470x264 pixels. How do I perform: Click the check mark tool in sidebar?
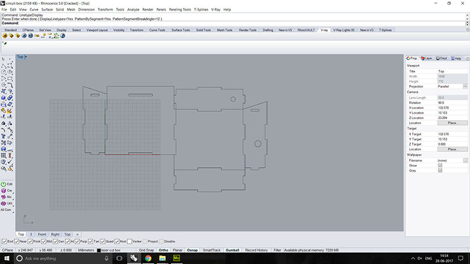coord(10,162)
